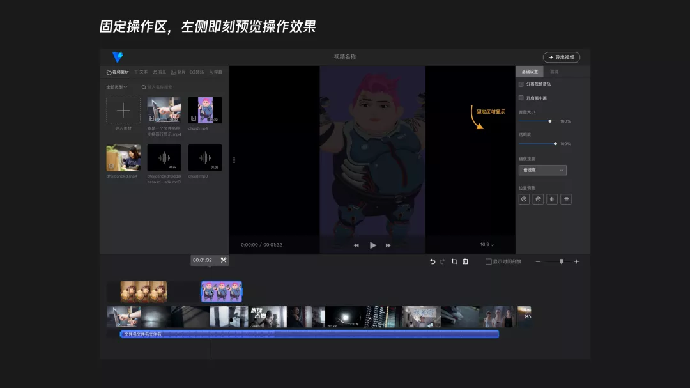This screenshot has width=690, height=388.
Task: Play the video preview
Action: point(372,245)
